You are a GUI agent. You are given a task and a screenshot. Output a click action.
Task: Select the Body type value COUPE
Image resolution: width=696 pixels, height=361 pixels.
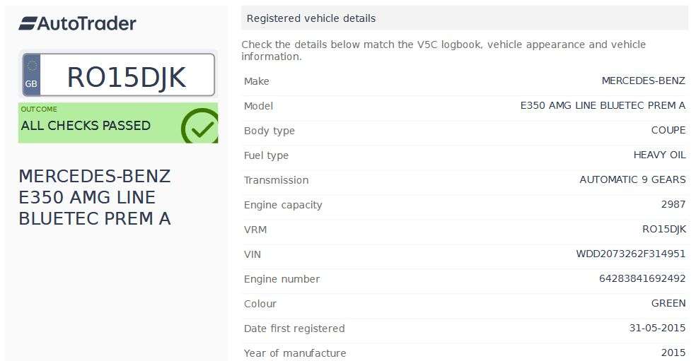click(668, 131)
